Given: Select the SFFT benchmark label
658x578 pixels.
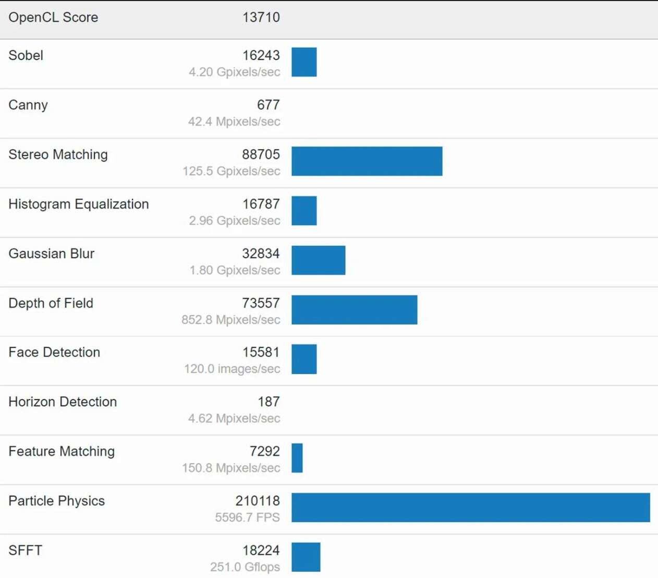Looking at the screenshot, I should pyautogui.click(x=25, y=550).
